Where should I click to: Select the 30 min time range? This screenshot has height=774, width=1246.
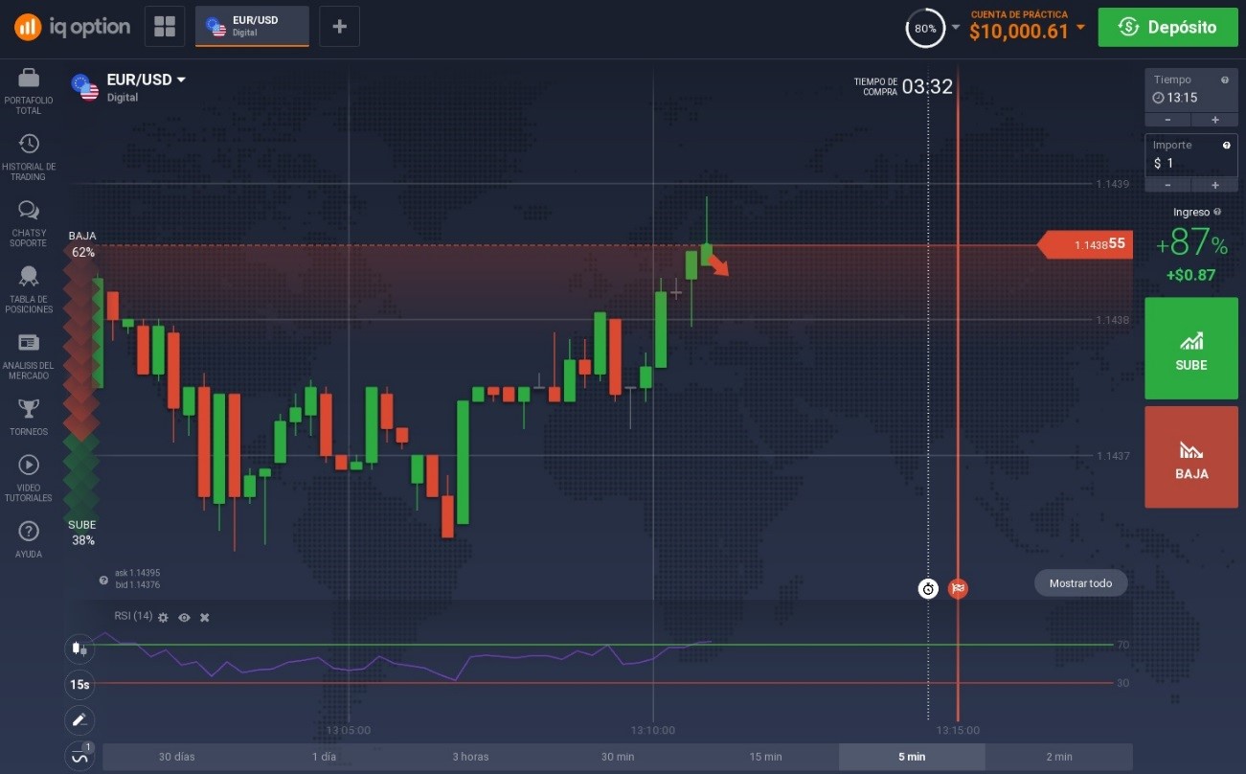click(x=618, y=757)
